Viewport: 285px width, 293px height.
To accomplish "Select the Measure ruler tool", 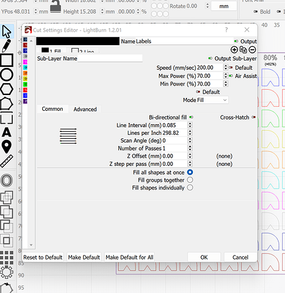I will coord(6,161).
